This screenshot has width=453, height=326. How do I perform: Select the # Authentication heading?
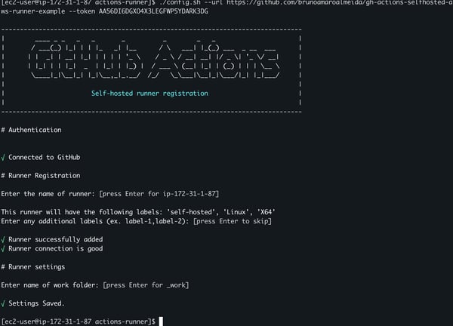pyautogui.click(x=32, y=130)
